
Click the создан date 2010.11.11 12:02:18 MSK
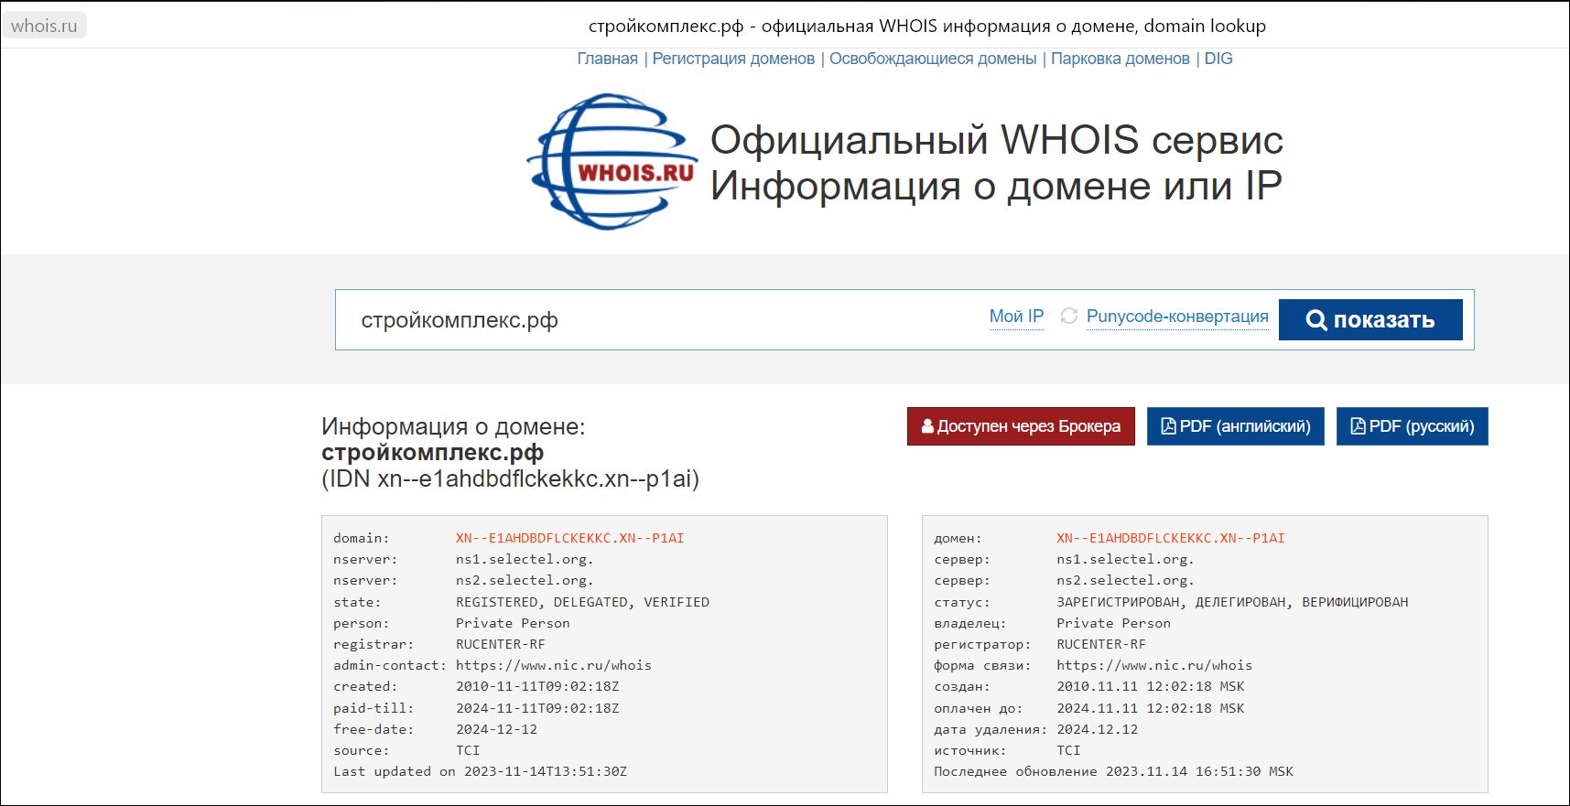click(x=1151, y=686)
